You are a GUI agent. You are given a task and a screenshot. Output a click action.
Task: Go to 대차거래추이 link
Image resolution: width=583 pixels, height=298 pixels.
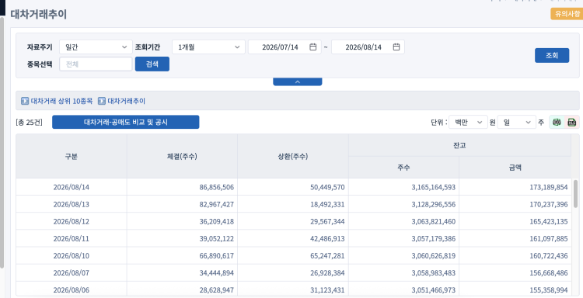tap(127, 101)
